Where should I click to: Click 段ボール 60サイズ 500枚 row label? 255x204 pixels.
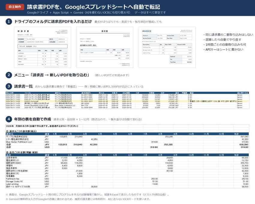pos(18,187)
